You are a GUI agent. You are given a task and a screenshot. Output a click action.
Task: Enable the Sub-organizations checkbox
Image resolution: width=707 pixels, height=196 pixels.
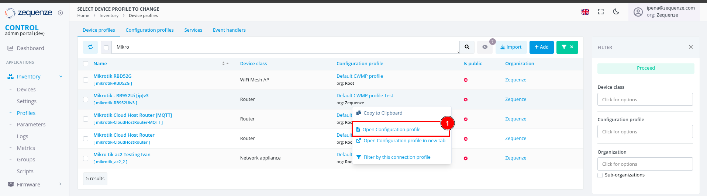600,175
